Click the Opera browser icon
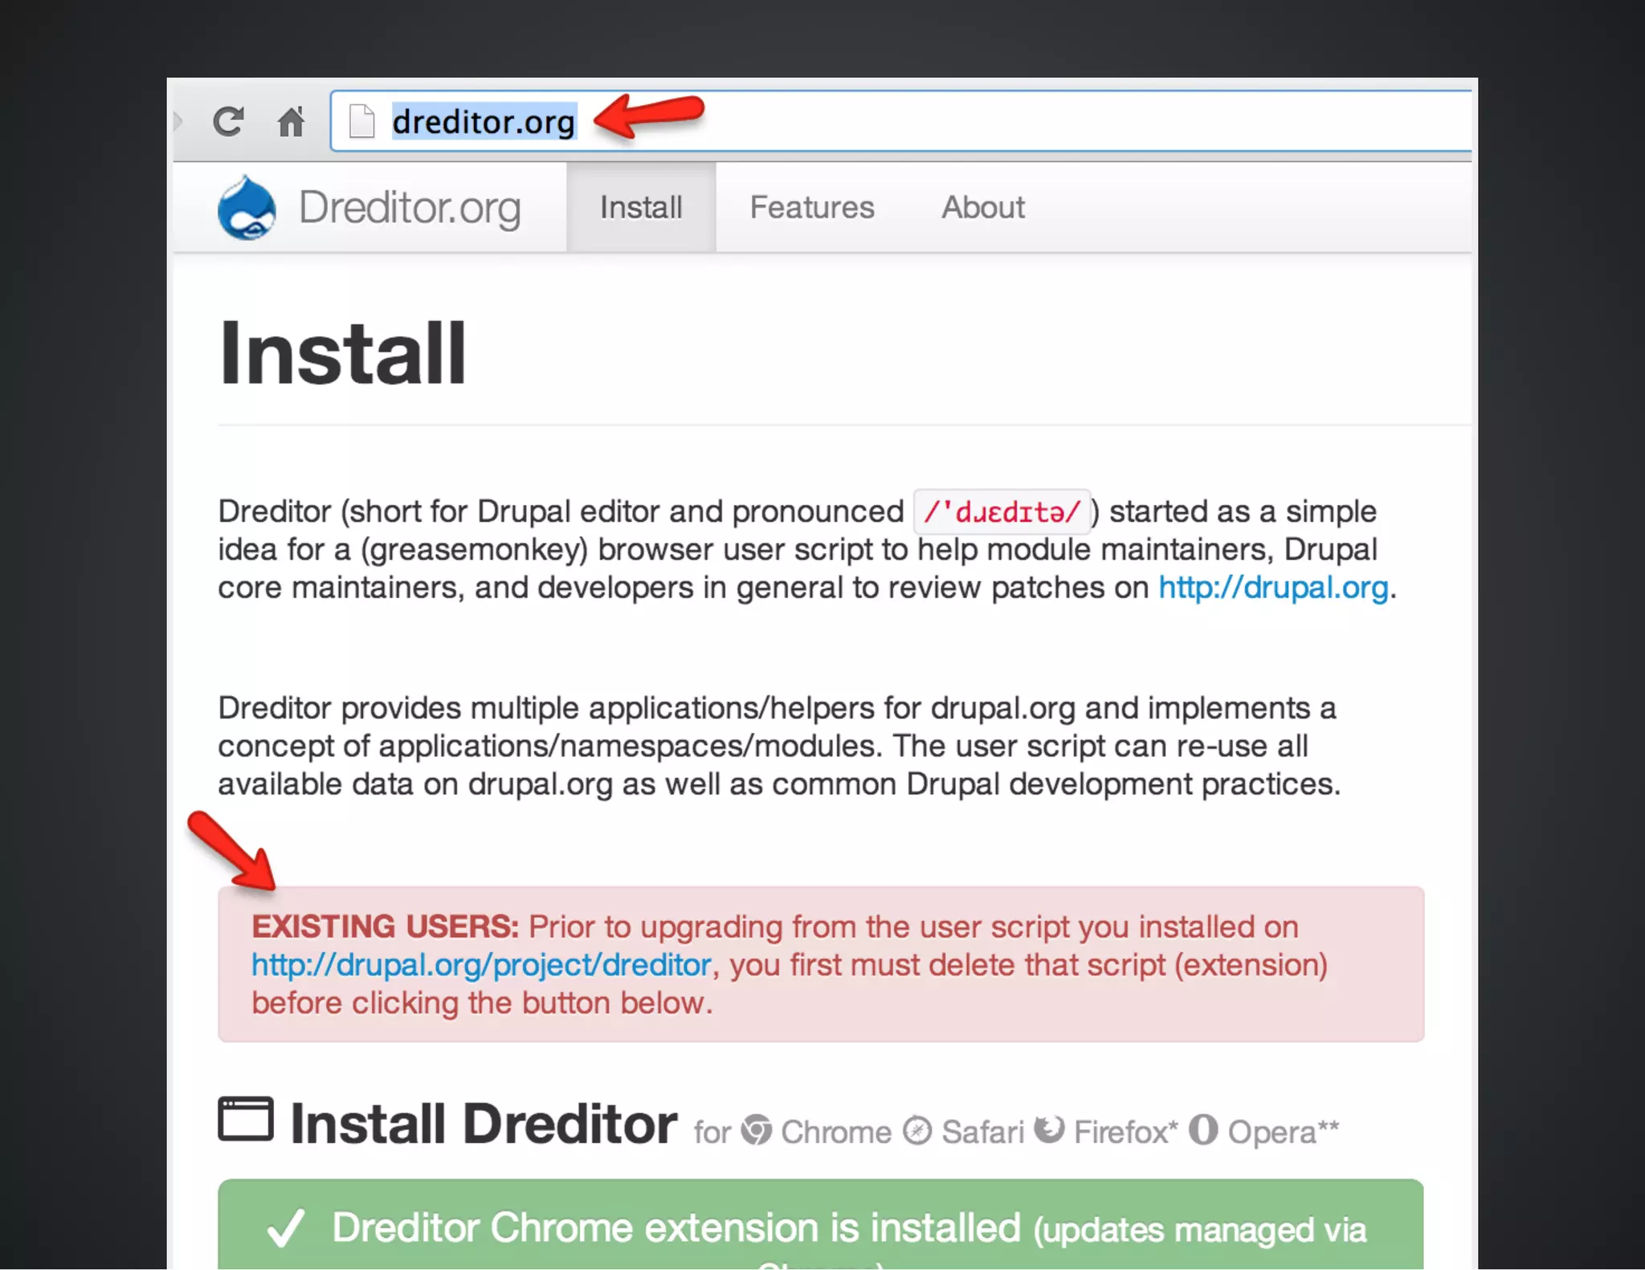The height and width of the screenshot is (1270, 1645). [x=1203, y=1130]
